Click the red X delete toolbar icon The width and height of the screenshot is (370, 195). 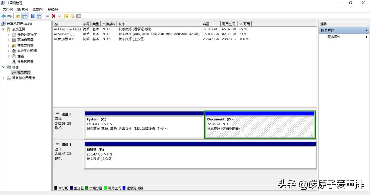click(54, 16)
